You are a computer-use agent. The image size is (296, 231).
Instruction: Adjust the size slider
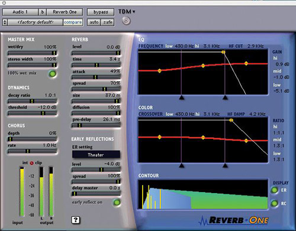[96, 101]
